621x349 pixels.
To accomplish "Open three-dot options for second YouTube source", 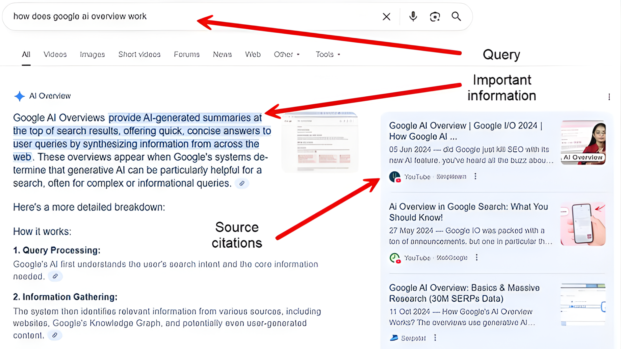I will [477, 258].
